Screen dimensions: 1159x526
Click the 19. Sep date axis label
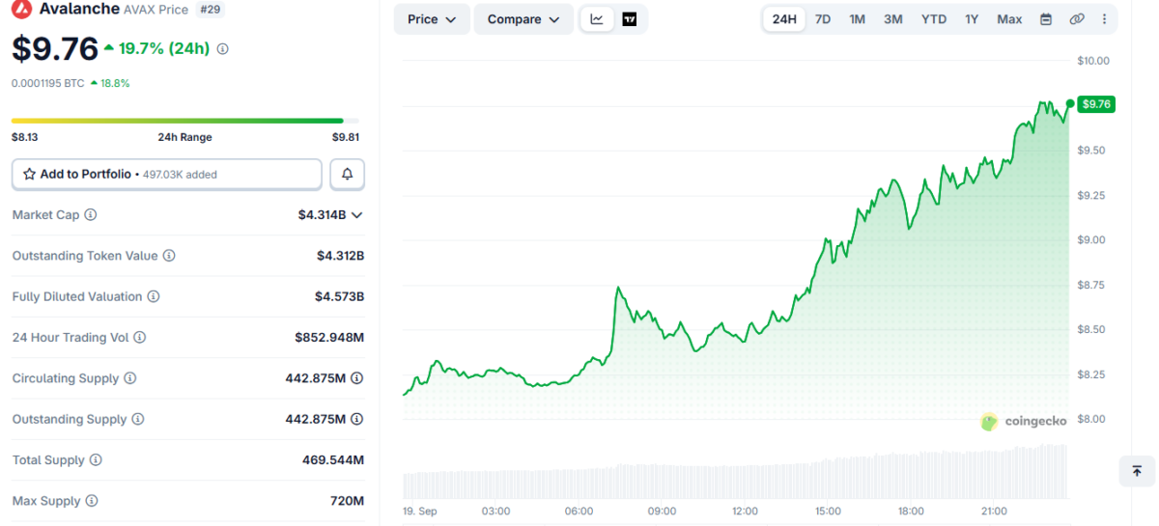click(x=421, y=511)
